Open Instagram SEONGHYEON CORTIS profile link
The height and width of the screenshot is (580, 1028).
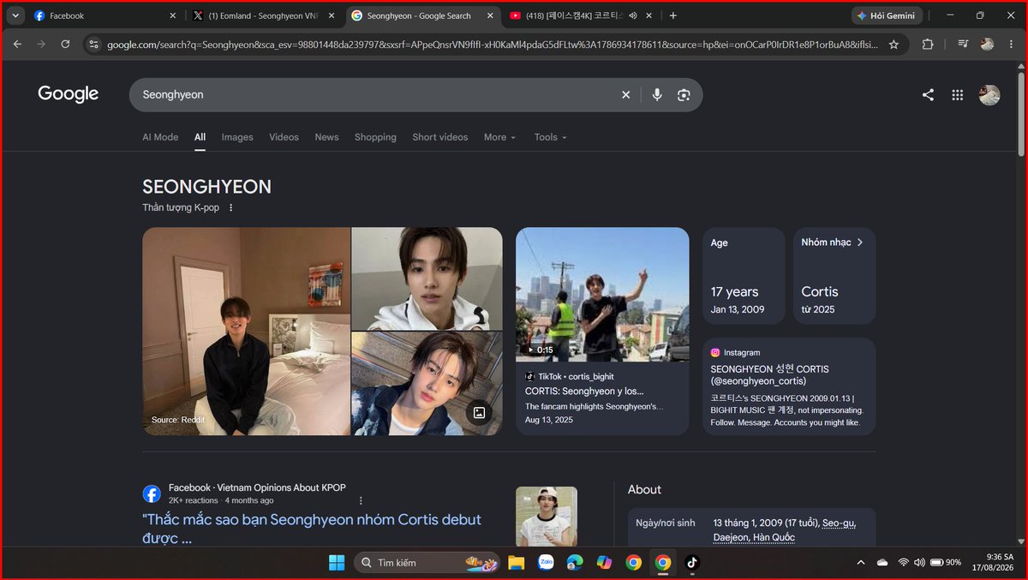(x=769, y=375)
